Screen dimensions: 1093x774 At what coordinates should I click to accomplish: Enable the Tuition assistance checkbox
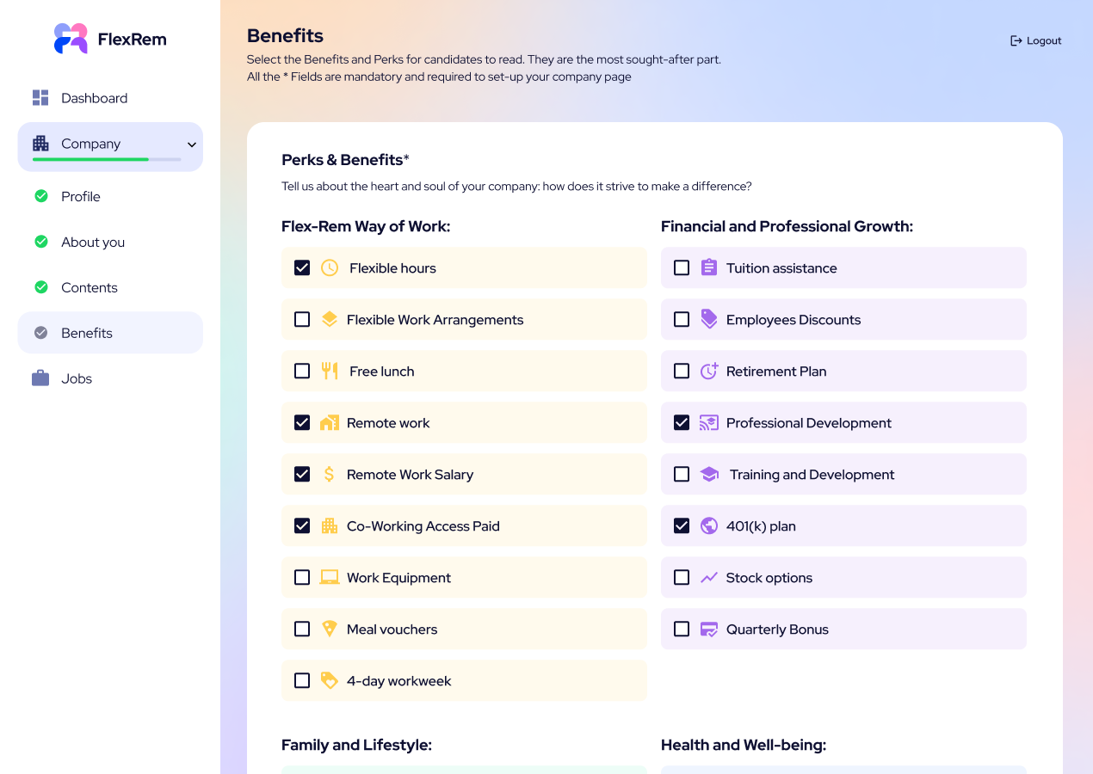[682, 267]
